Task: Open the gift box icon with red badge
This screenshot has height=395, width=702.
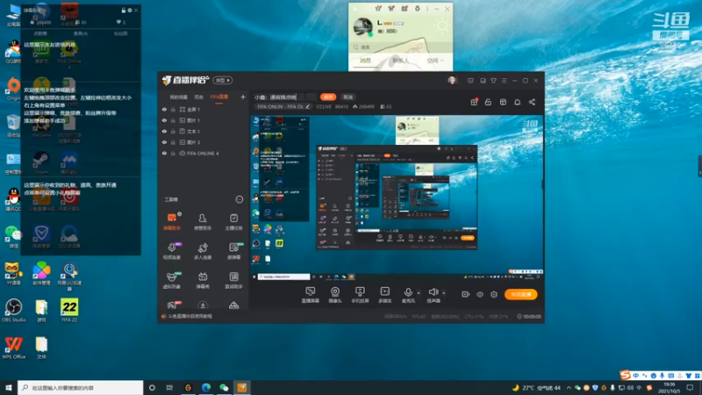Action: point(474,102)
